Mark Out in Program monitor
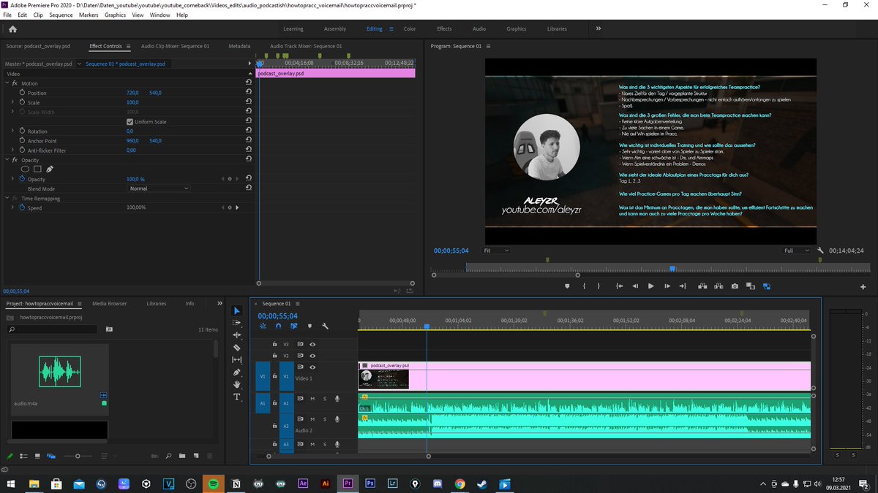 click(x=599, y=286)
